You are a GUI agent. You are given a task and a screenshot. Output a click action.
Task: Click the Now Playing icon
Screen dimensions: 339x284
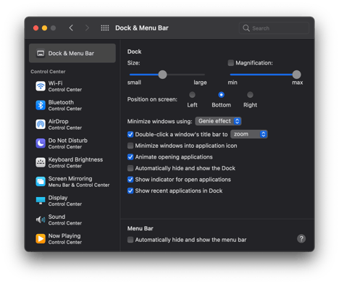click(x=41, y=239)
